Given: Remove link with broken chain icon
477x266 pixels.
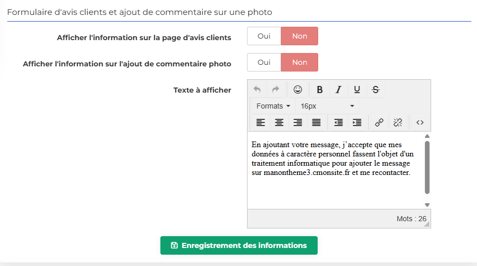Looking at the screenshot, I should click(398, 122).
